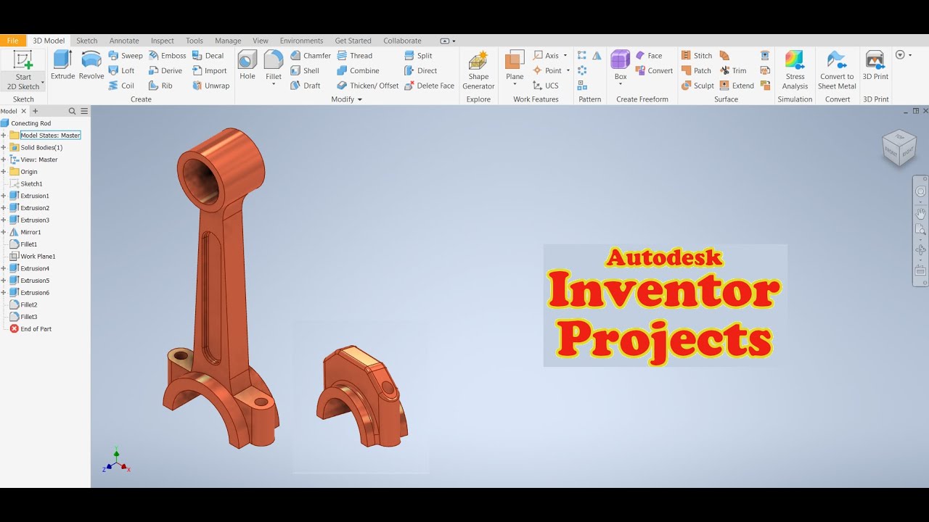
Task: Select the Loft tool
Action: point(121,71)
